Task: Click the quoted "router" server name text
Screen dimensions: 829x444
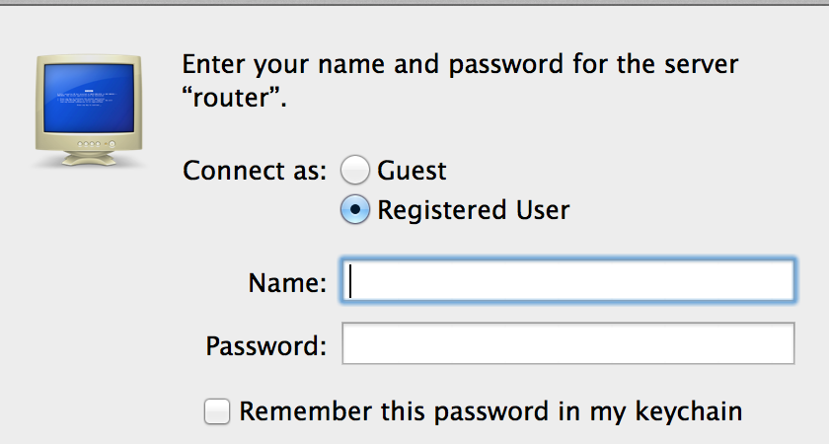Action: pos(235,99)
